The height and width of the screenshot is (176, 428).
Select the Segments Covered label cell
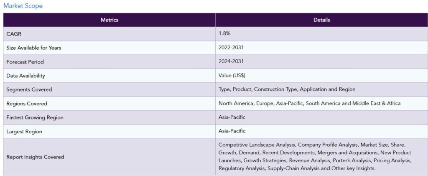[x=29, y=89]
